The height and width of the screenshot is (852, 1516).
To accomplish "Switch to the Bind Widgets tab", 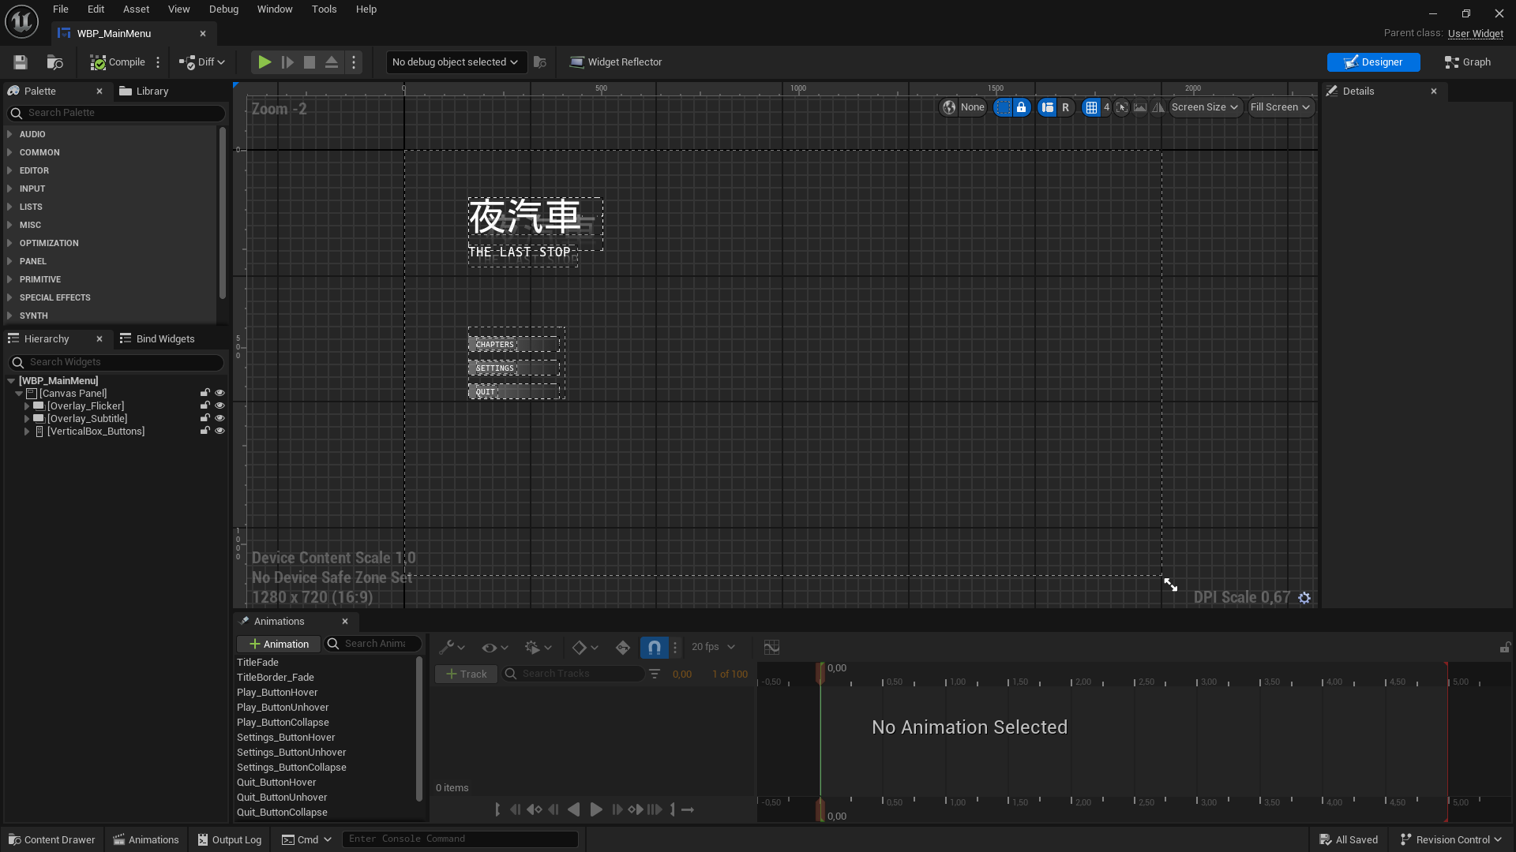I will (157, 339).
